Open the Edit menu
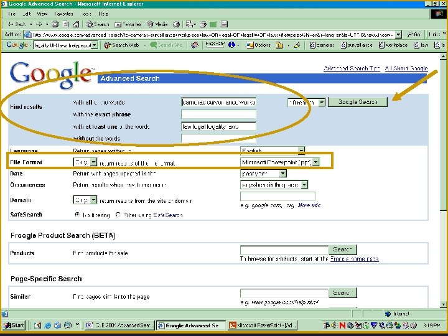 pyautogui.click(x=26, y=14)
